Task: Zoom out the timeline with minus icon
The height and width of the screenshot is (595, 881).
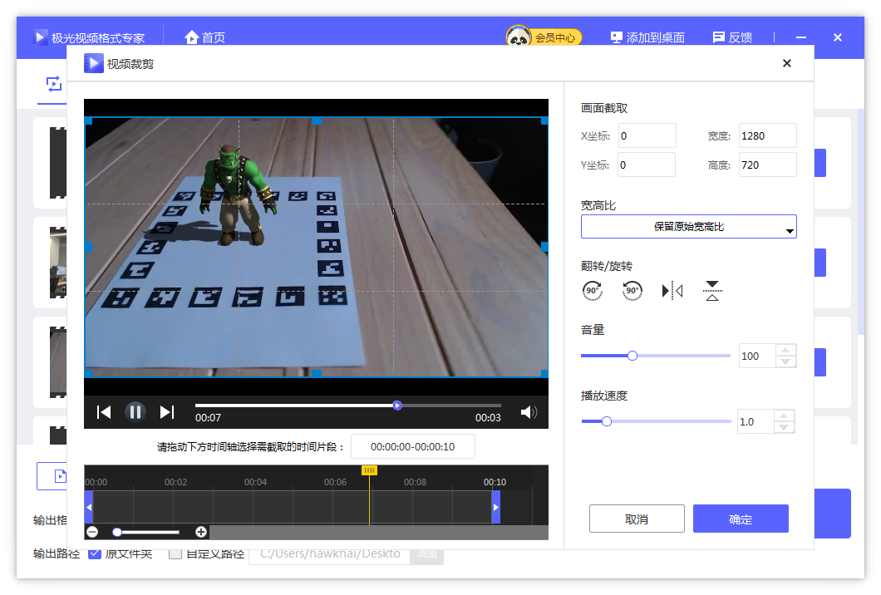Action: coord(92,532)
